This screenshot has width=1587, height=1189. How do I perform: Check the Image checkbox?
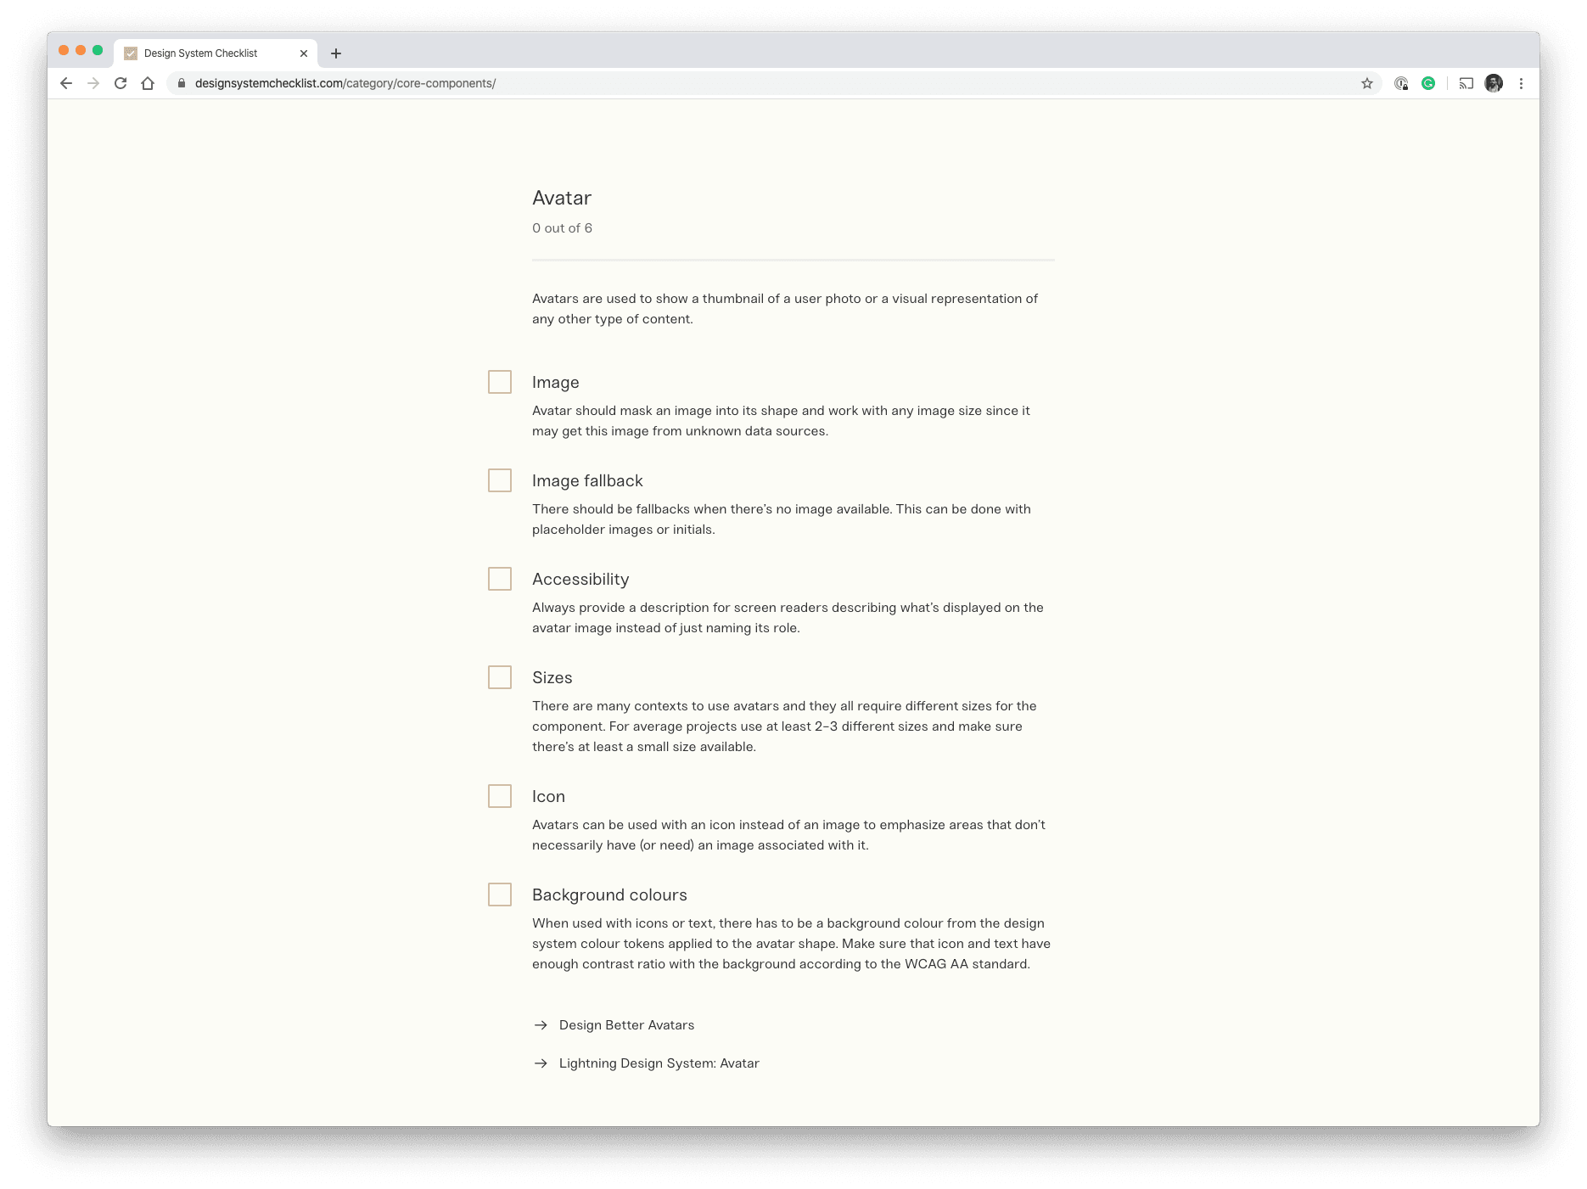point(500,382)
